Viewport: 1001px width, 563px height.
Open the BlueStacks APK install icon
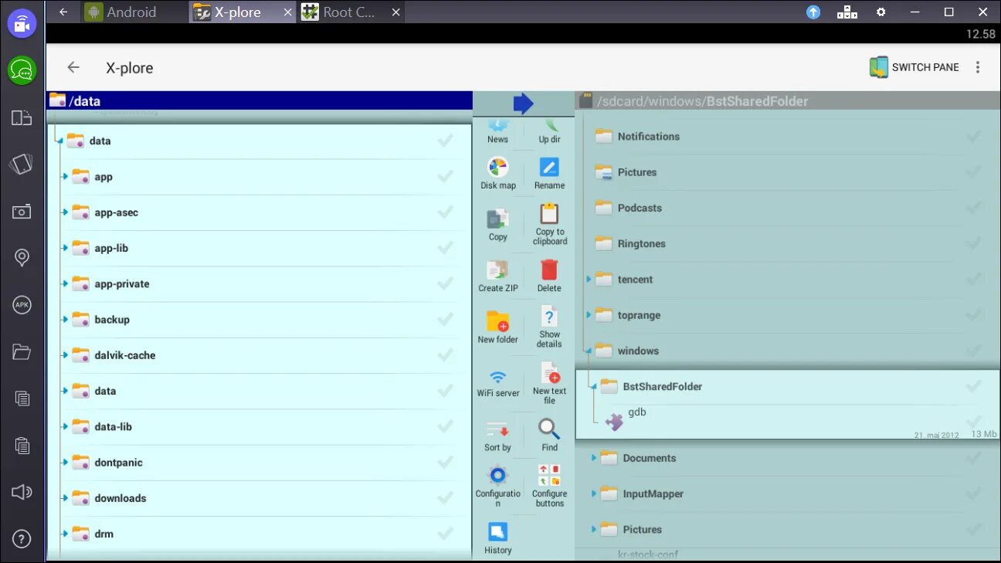(x=22, y=305)
